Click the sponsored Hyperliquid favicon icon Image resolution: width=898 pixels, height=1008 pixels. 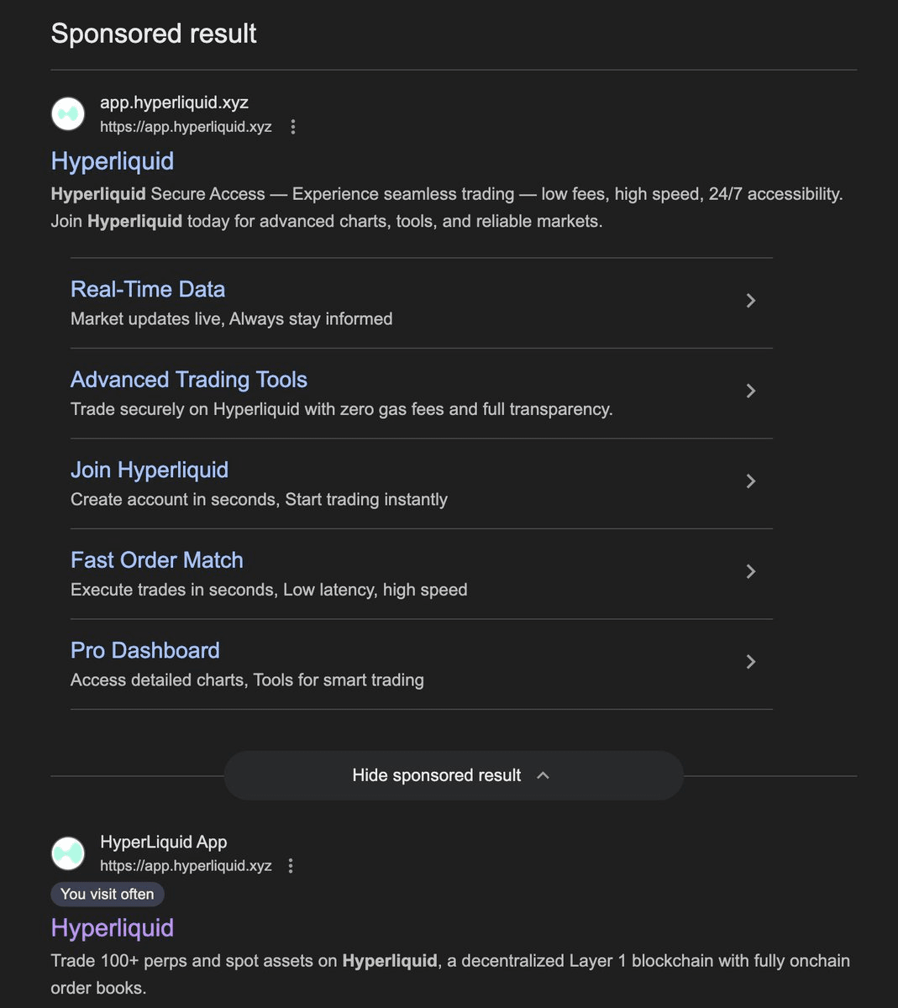pos(68,114)
